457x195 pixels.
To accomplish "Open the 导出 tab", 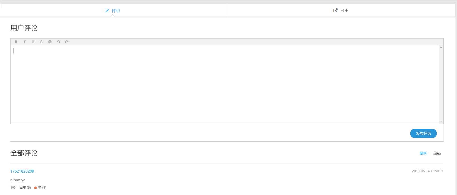I will tap(341, 11).
